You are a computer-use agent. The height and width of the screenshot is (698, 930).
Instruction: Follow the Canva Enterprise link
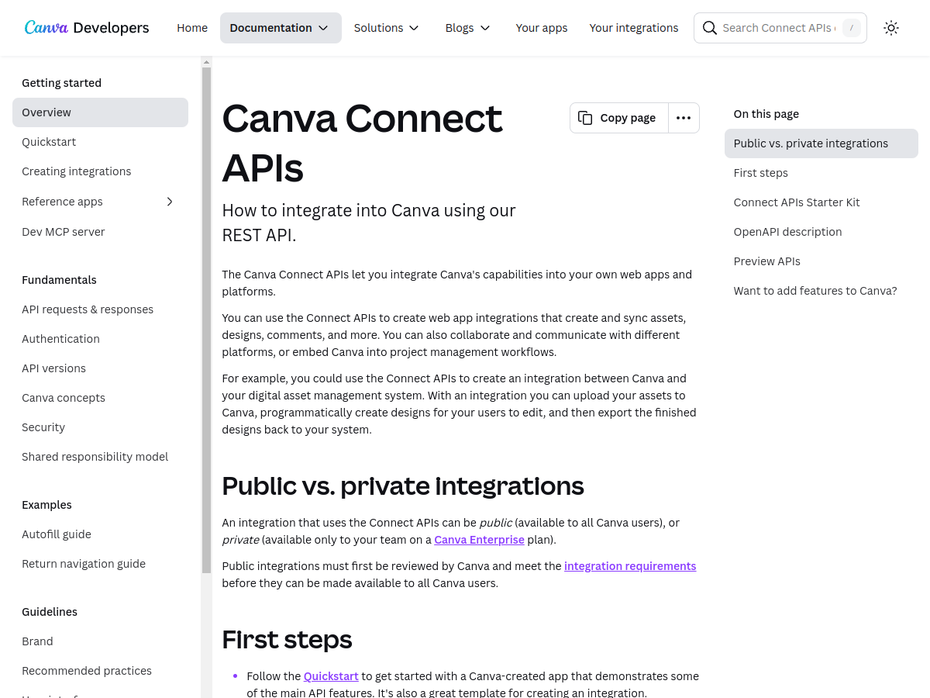(x=479, y=540)
